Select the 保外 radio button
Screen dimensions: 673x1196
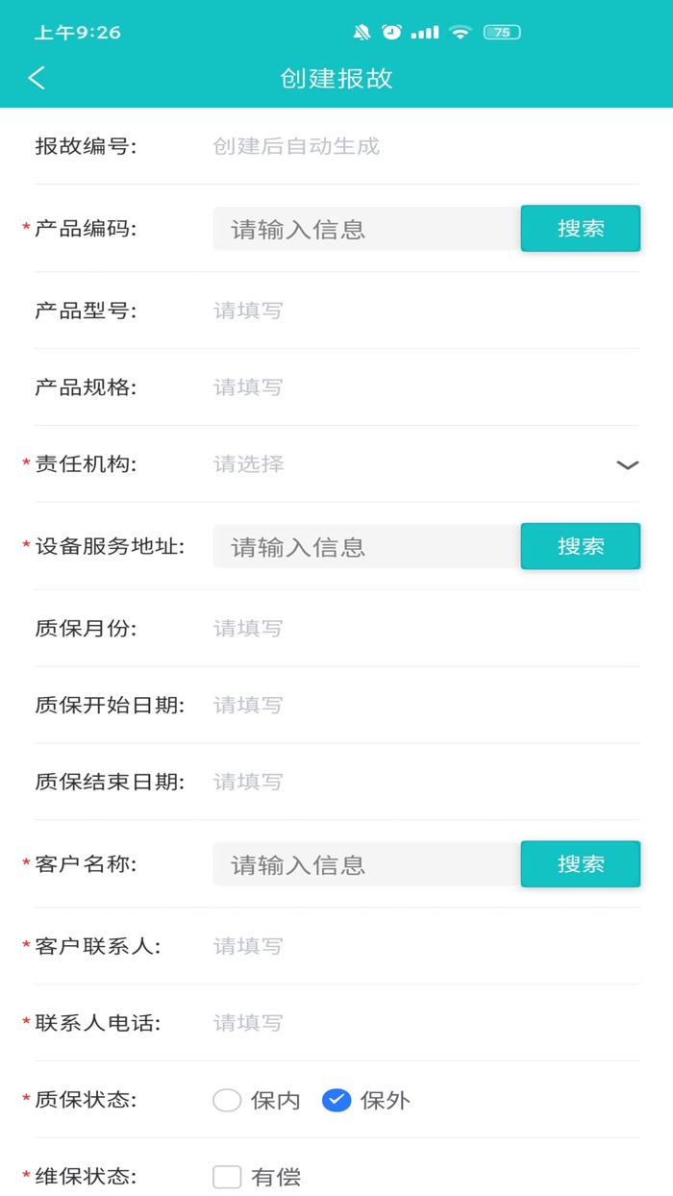tap(337, 1101)
